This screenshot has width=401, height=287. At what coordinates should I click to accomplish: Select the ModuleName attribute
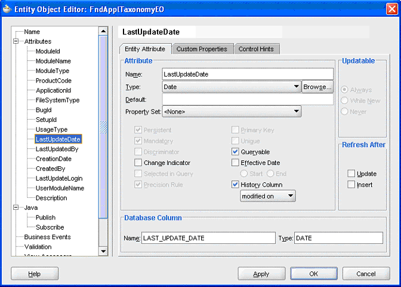tap(53, 61)
